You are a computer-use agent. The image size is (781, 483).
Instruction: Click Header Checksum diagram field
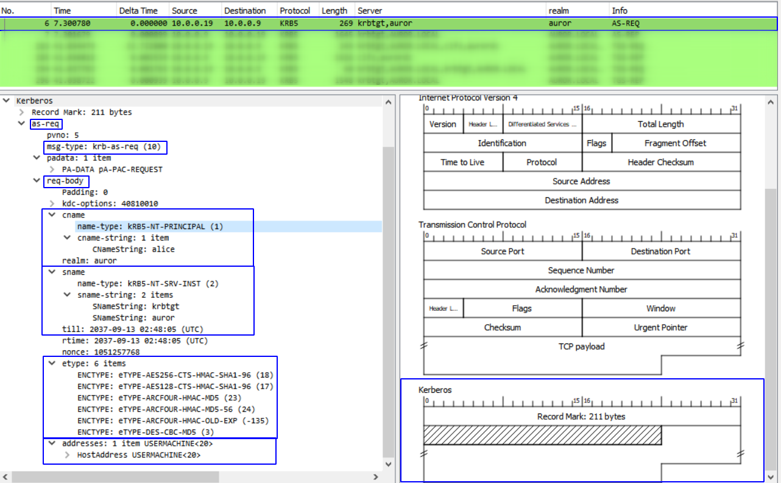pyautogui.click(x=661, y=162)
